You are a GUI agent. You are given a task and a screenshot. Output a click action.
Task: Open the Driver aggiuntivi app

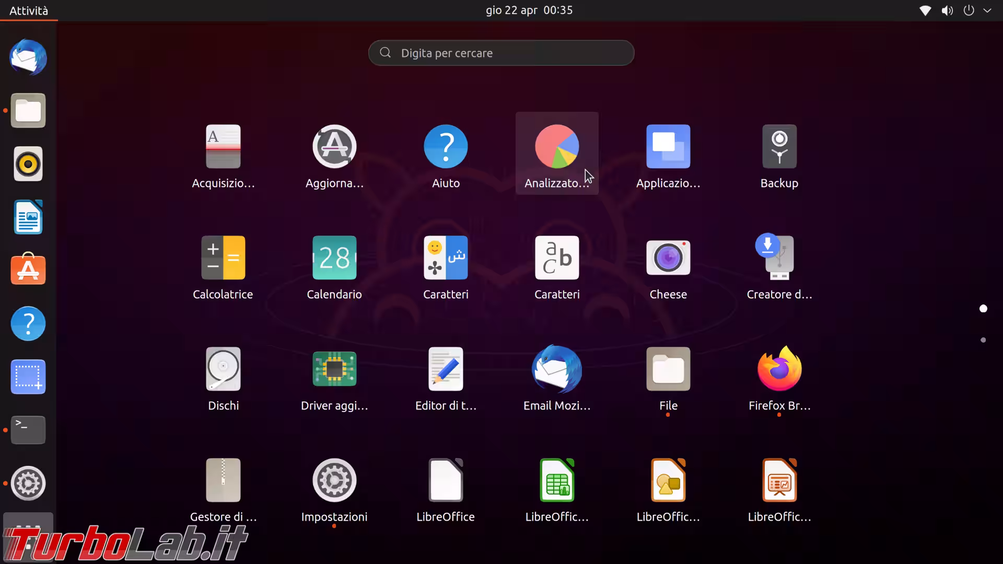click(x=334, y=370)
